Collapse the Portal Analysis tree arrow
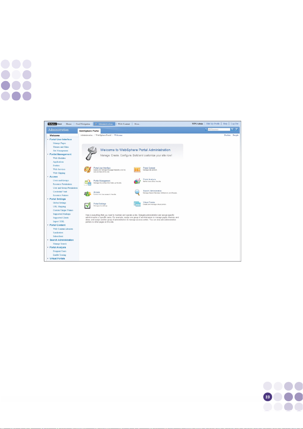Screen dimensions: 303x429 tap(48, 247)
